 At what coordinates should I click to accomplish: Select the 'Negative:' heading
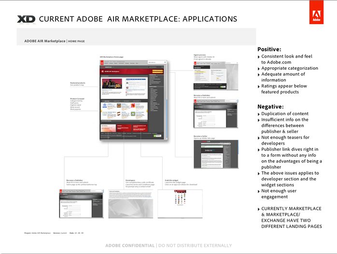(x=270, y=106)
